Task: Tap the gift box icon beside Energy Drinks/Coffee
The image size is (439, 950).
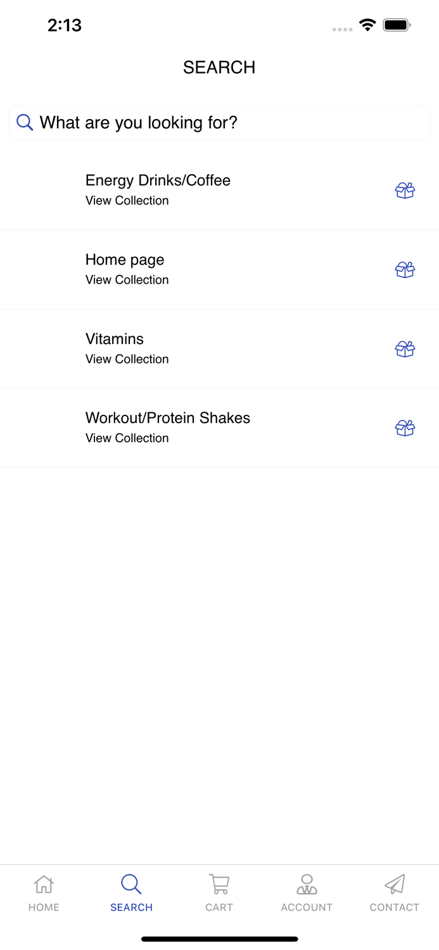Action: (x=405, y=190)
